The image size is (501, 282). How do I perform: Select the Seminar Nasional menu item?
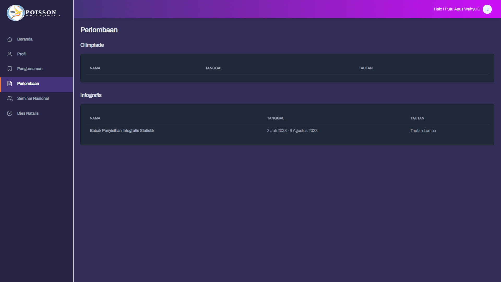(33, 98)
